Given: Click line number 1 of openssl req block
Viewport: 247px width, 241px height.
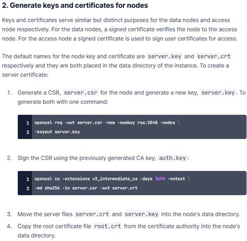Looking at the screenshot, I should [28, 123].
